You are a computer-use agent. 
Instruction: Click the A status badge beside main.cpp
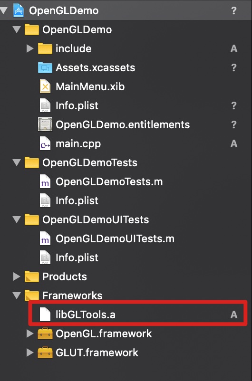(234, 143)
